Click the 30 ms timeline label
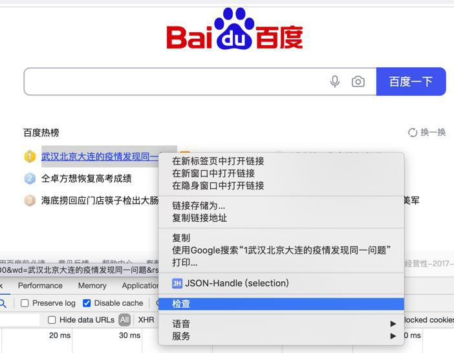 [x=129, y=336]
